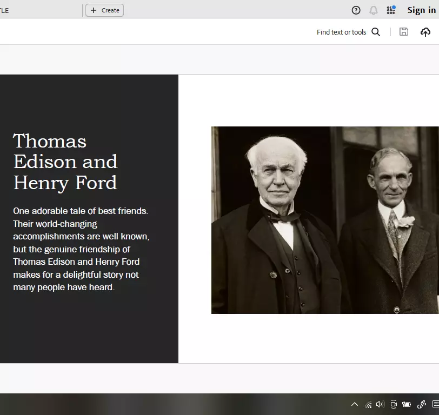Click the search magnifier icon
The image size is (439, 415).
[376, 32]
